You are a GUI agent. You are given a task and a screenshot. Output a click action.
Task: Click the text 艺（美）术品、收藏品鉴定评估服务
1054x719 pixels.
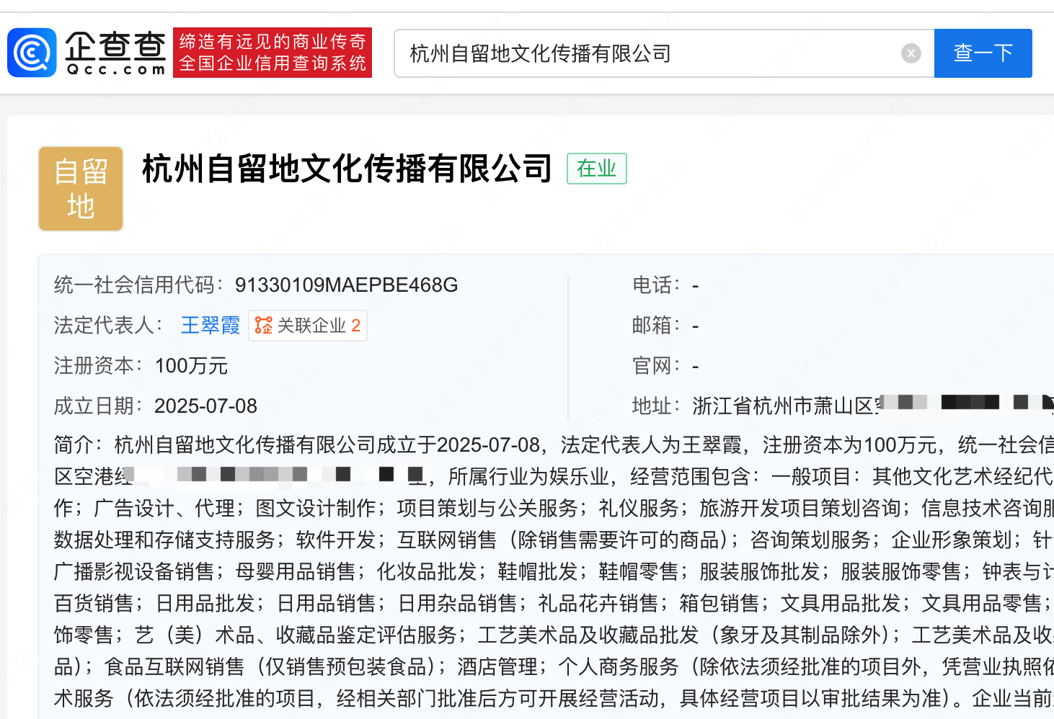pyautogui.click(x=296, y=635)
